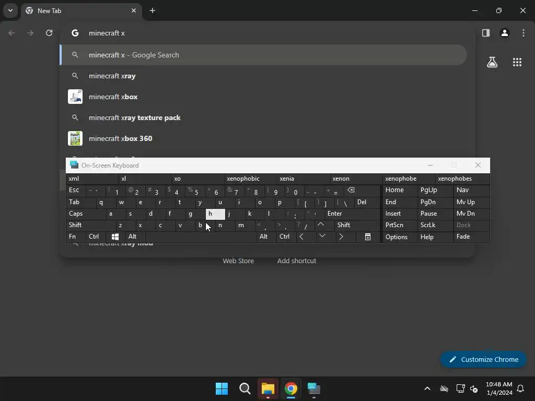Click the Help key on keyboard
The height and width of the screenshot is (401, 535).
435,237
